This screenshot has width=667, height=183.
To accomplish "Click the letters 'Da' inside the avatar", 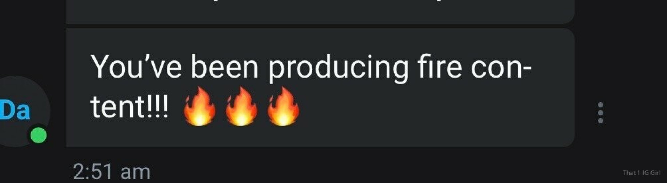I will (x=15, y=111).
